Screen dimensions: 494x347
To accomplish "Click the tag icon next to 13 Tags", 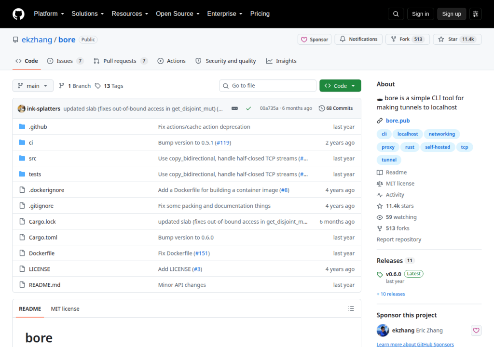I will pyautogui.click(x=98, y=86).
